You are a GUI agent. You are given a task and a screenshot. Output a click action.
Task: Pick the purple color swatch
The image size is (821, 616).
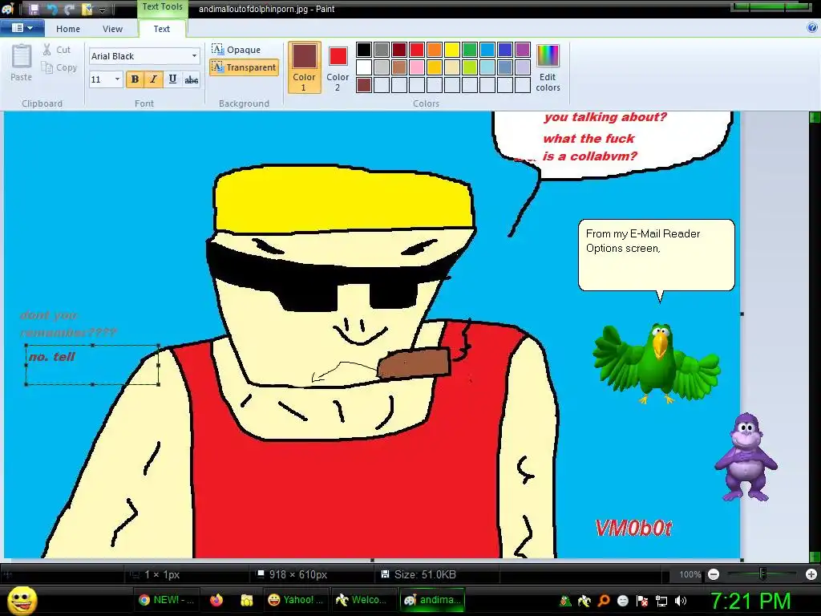point(523,50)
